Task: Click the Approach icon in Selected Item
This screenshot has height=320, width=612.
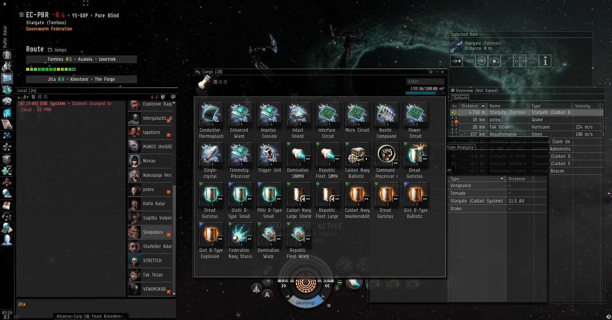Action: 456,61
